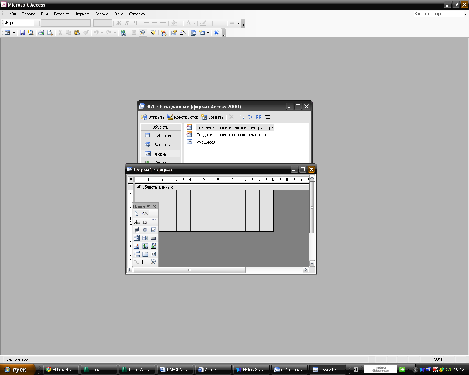Open the Вид menu
Screen dimensions: 469x375
click(44, 14)
